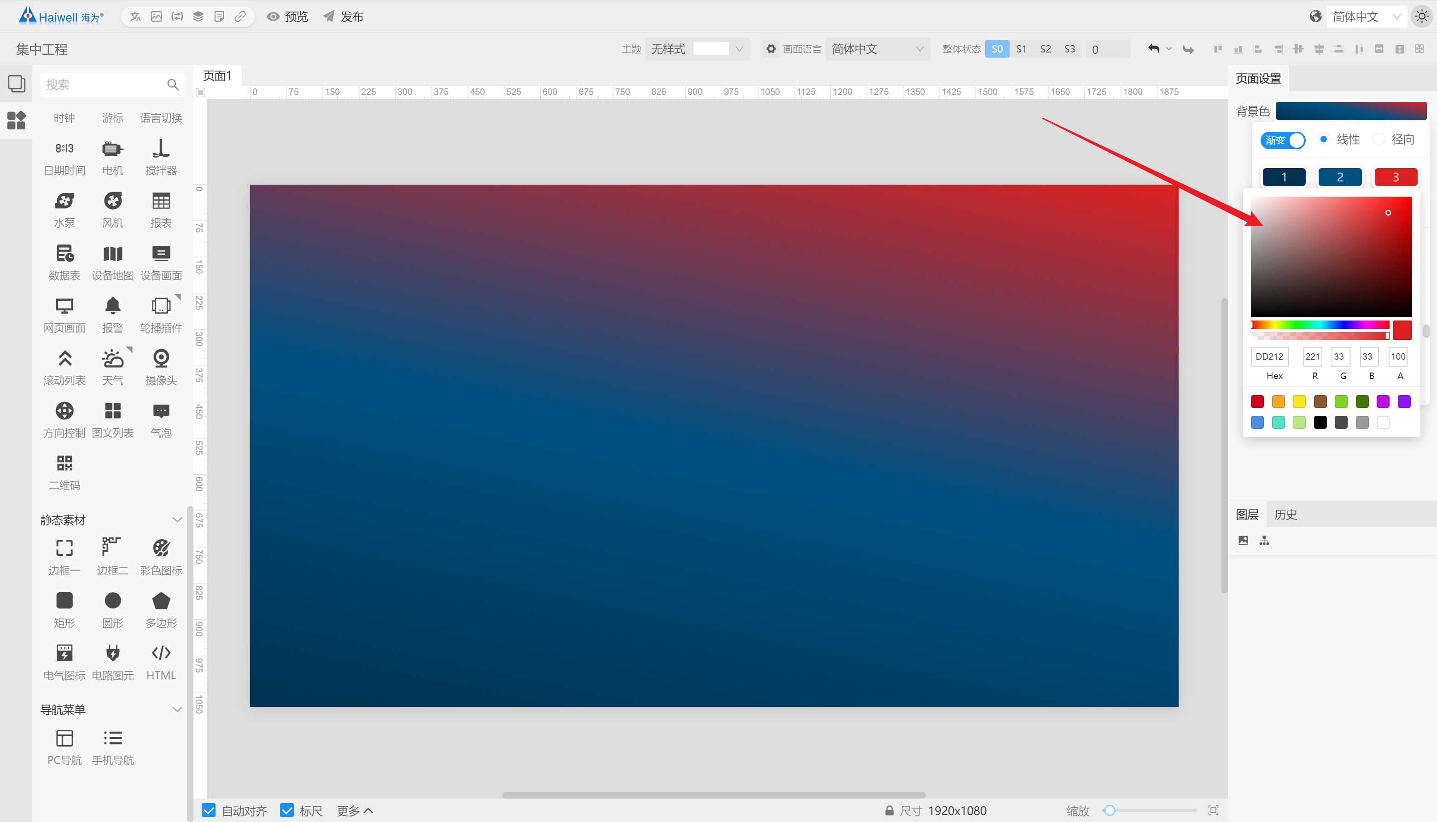Select the water pump component

[x=64, y=207]
